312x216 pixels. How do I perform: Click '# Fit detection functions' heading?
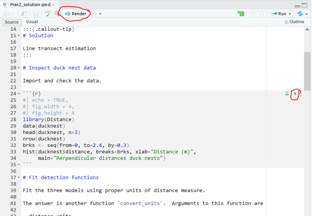[x=61, y=178]
